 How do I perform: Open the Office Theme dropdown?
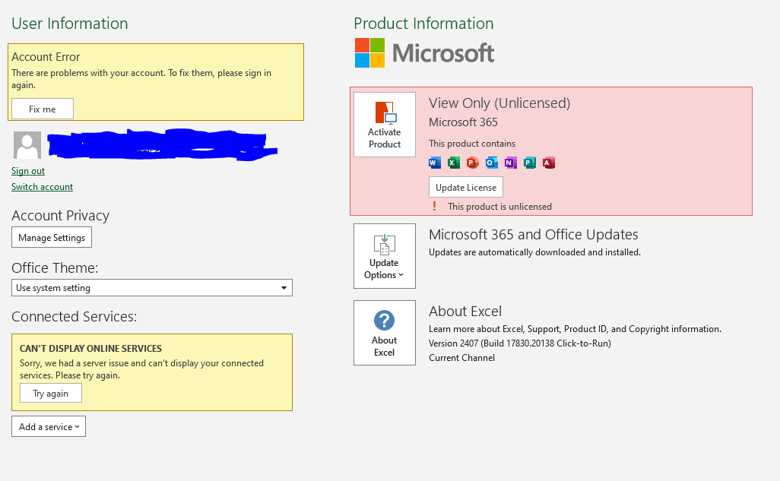[x=152, y=287]
